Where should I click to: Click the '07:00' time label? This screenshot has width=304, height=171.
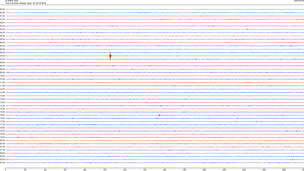[x=2, y=56]
